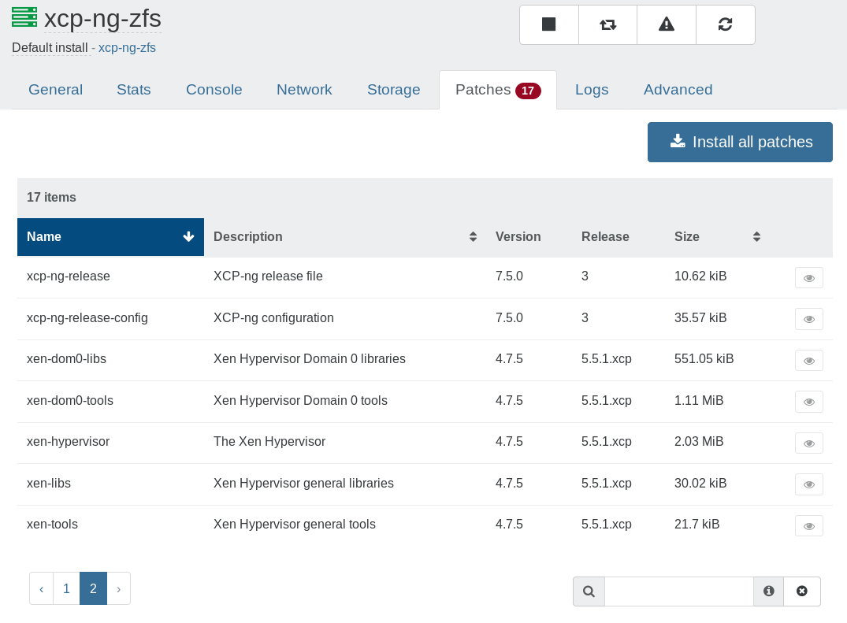
Task: Click the xen-dom0-tools name cell
Action: 69,401
